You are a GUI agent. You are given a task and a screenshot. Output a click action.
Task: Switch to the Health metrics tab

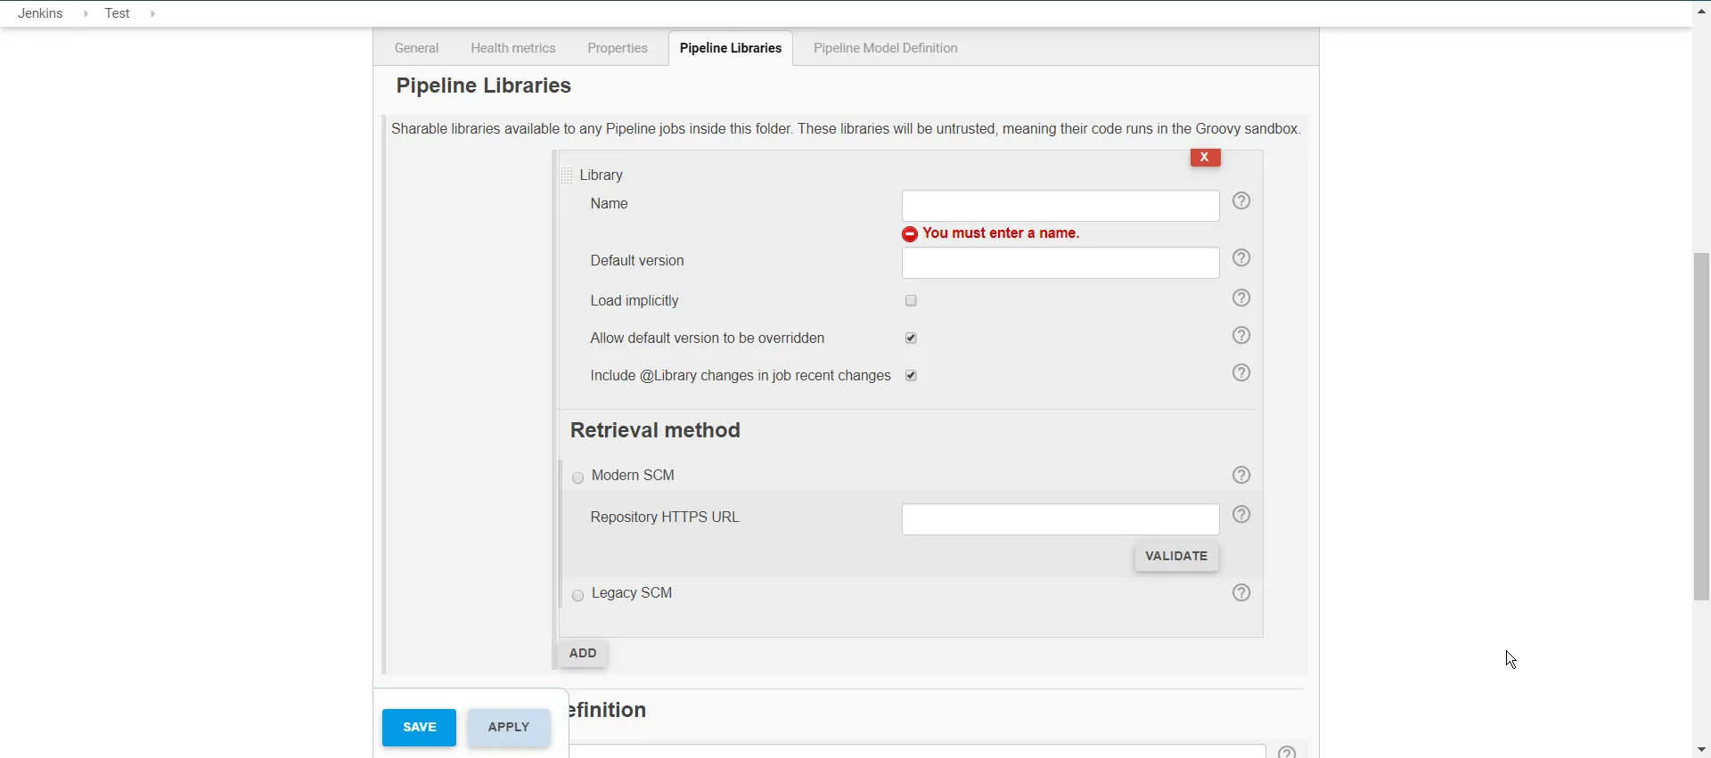coord(512,48)
